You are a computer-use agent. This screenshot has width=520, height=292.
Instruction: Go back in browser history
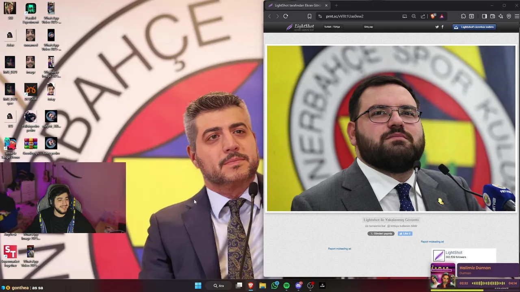point(269,16)
